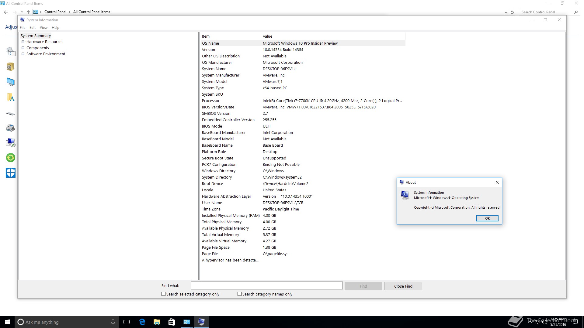Click Control Panel breadcrumb link
The height and width of the screenshot is (328, 584).
pos(55,12)
